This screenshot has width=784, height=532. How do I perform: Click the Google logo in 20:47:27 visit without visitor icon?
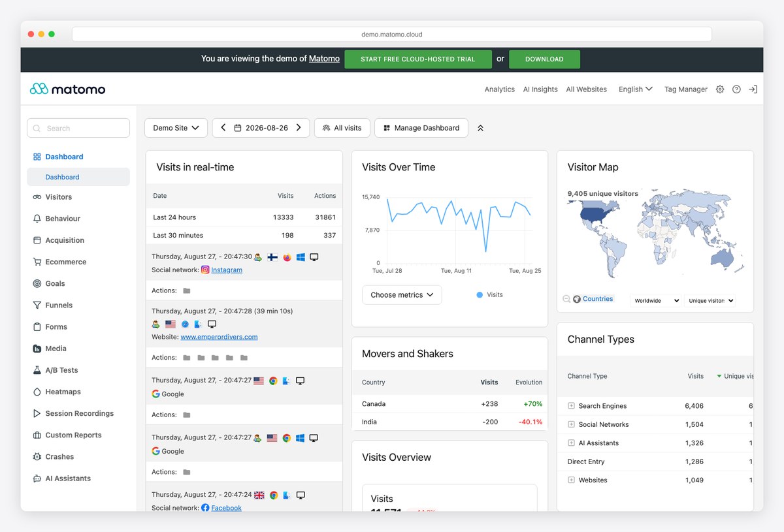(155, 394)
